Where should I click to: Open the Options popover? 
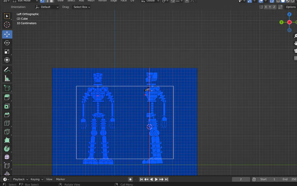click(x=291, y=7)
